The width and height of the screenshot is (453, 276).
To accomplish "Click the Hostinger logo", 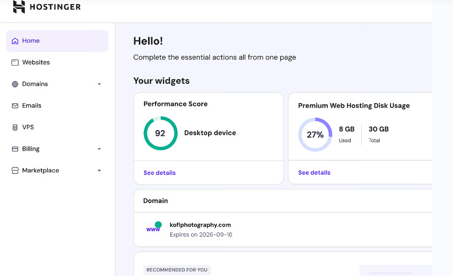I will (47, 6).
